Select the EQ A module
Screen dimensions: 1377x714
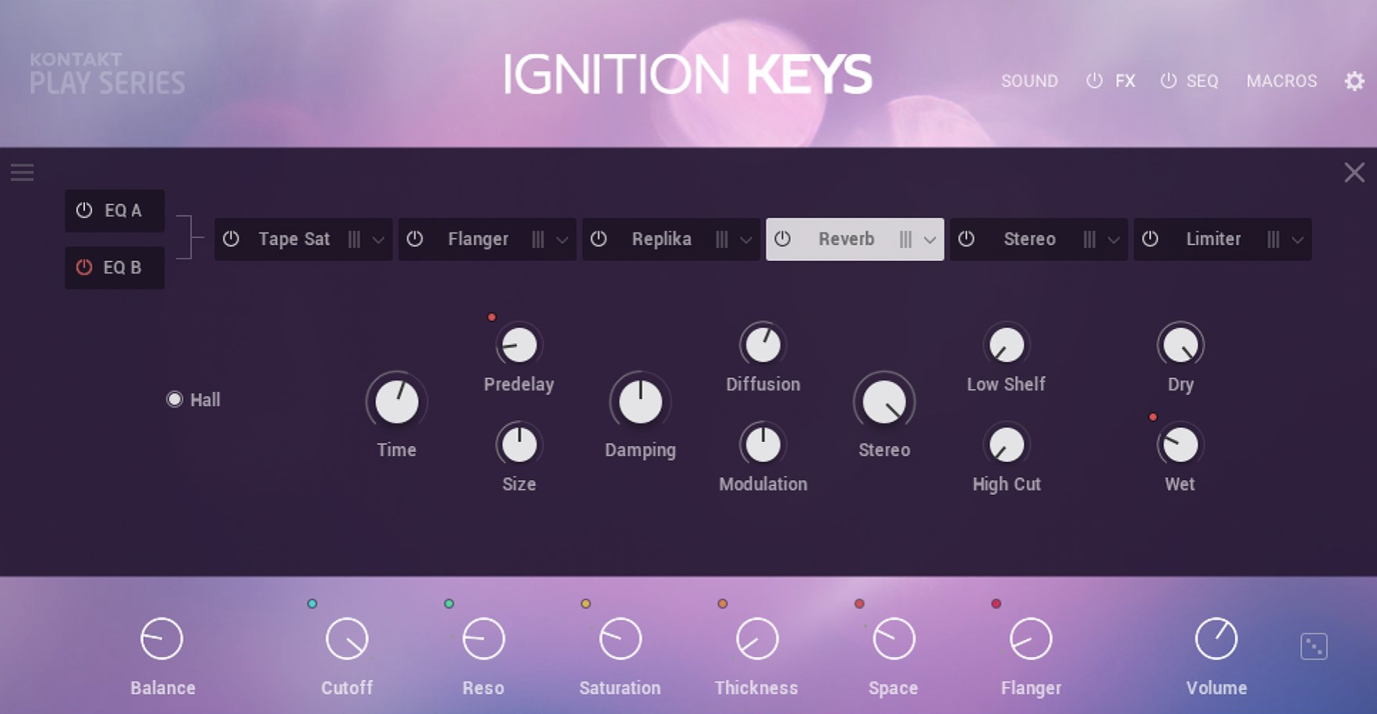115,210
